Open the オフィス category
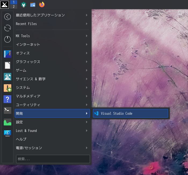Viewport: 188px width, 175px height. tap(52, 53)
